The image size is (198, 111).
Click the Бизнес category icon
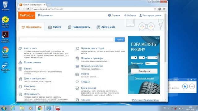click(x=20, y=69)
